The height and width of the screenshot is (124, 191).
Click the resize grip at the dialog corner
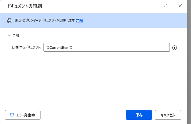point(186,123)
